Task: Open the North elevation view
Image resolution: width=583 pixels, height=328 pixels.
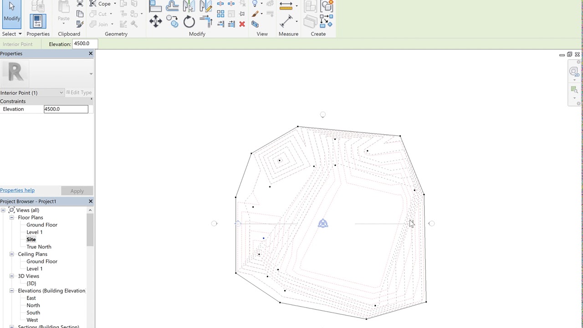Action: click(x=33, y=305)
